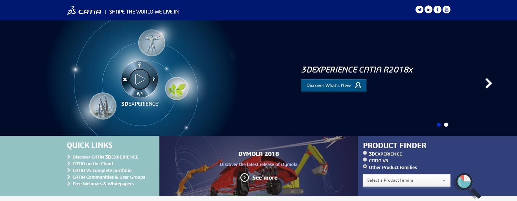The width and height of the screenshot is (517, 201).
Task: Expand the Select a Product Family dropdown
Action: (407, 180)
